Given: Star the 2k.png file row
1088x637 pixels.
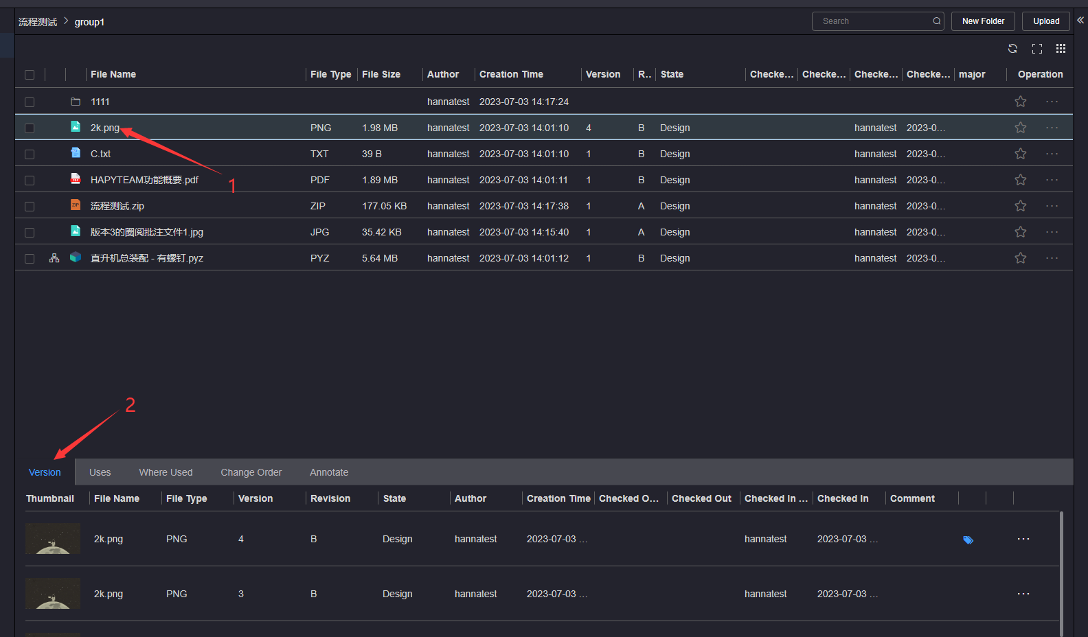Looking at the screenshot, I should pos(1021,128).
